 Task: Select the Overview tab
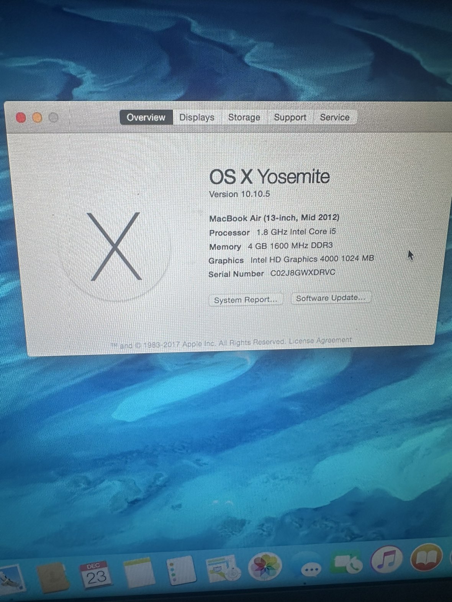click(x=146, y=117)
